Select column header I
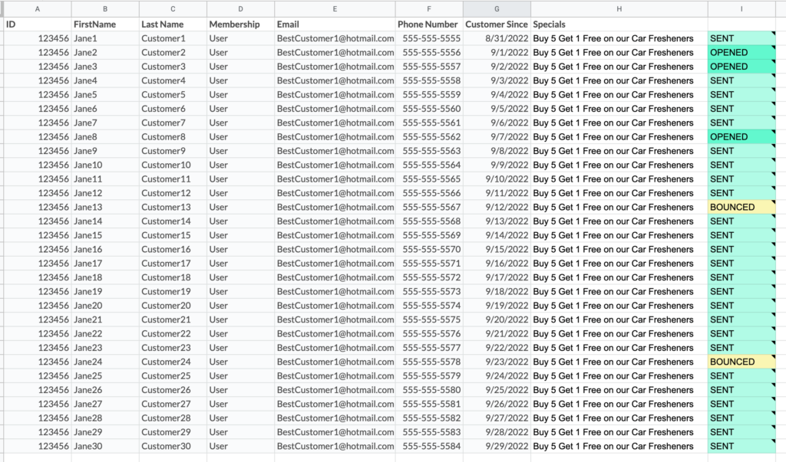This screenshot has height=462, width=786. (741, 8)
